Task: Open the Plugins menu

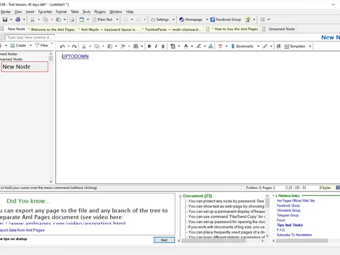Action: [x=100, y=12]
